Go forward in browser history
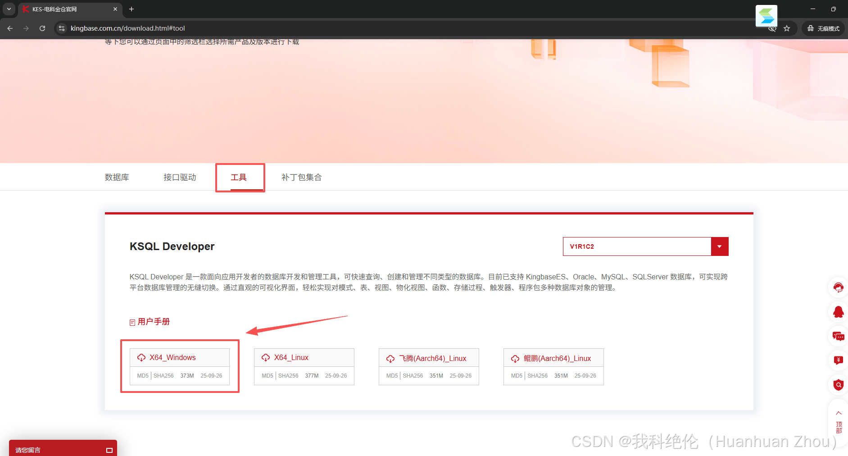This screenshot has width=848, height=456. [x=26, y=28]
